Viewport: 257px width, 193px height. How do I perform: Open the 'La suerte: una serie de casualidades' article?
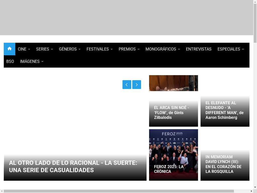coord(73,166)
